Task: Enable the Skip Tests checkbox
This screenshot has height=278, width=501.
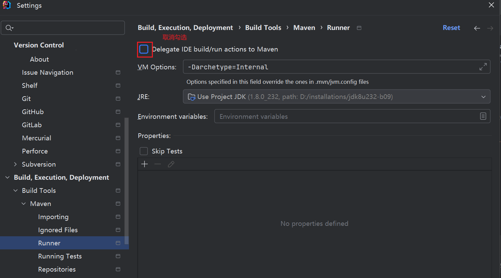Action: tap(144, 151)
